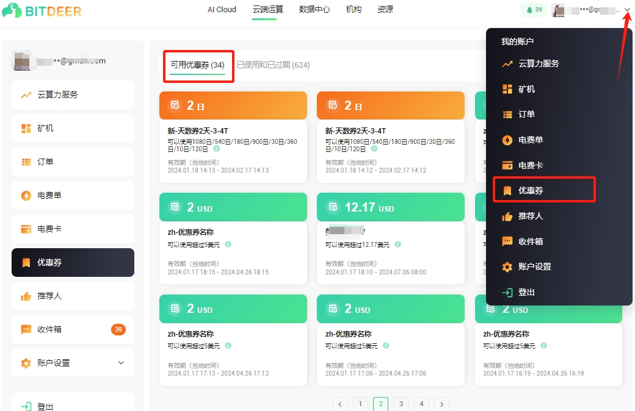This screenshot has width=635, height=411.
Task: Open the notification bell showing 39
Action: click(534, 10)
